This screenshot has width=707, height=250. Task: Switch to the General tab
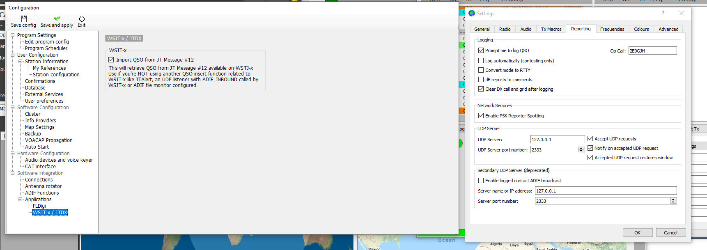[482, 29]
